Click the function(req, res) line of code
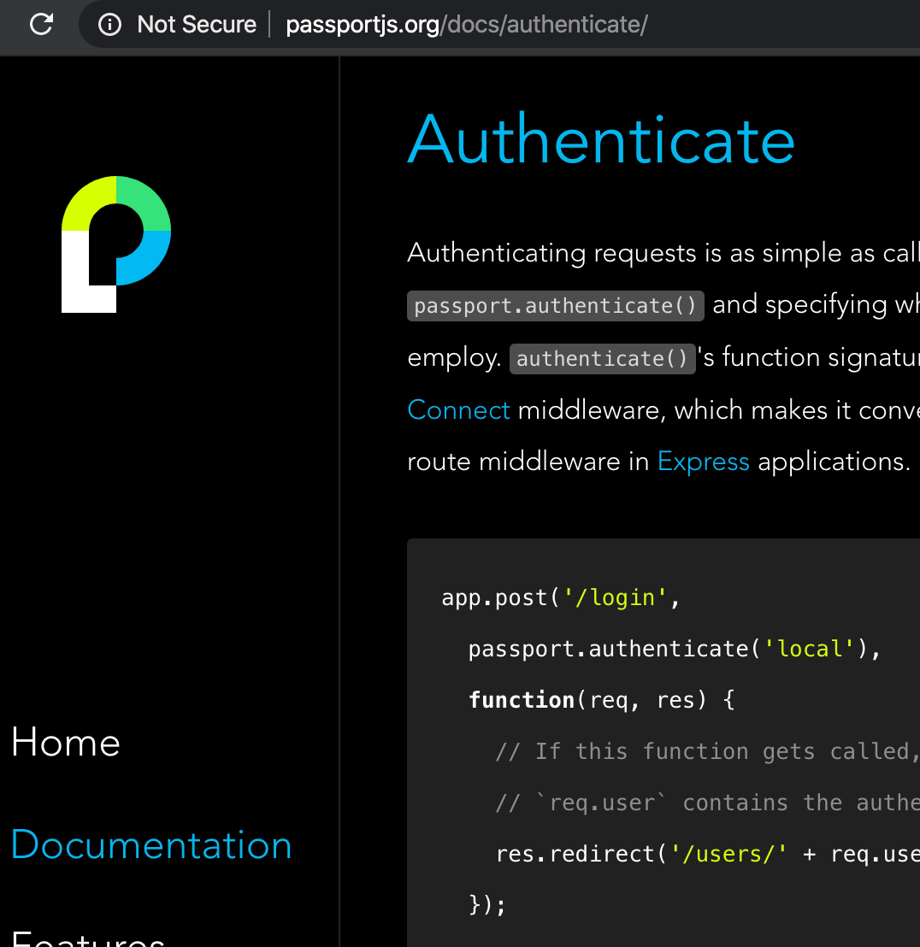 pos(599,700)
